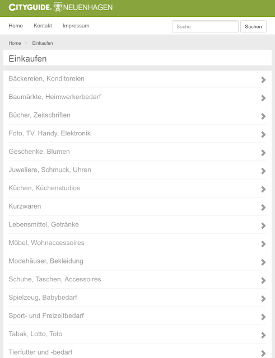
Task: Click the Suchen search button
Action: [253, 26]
